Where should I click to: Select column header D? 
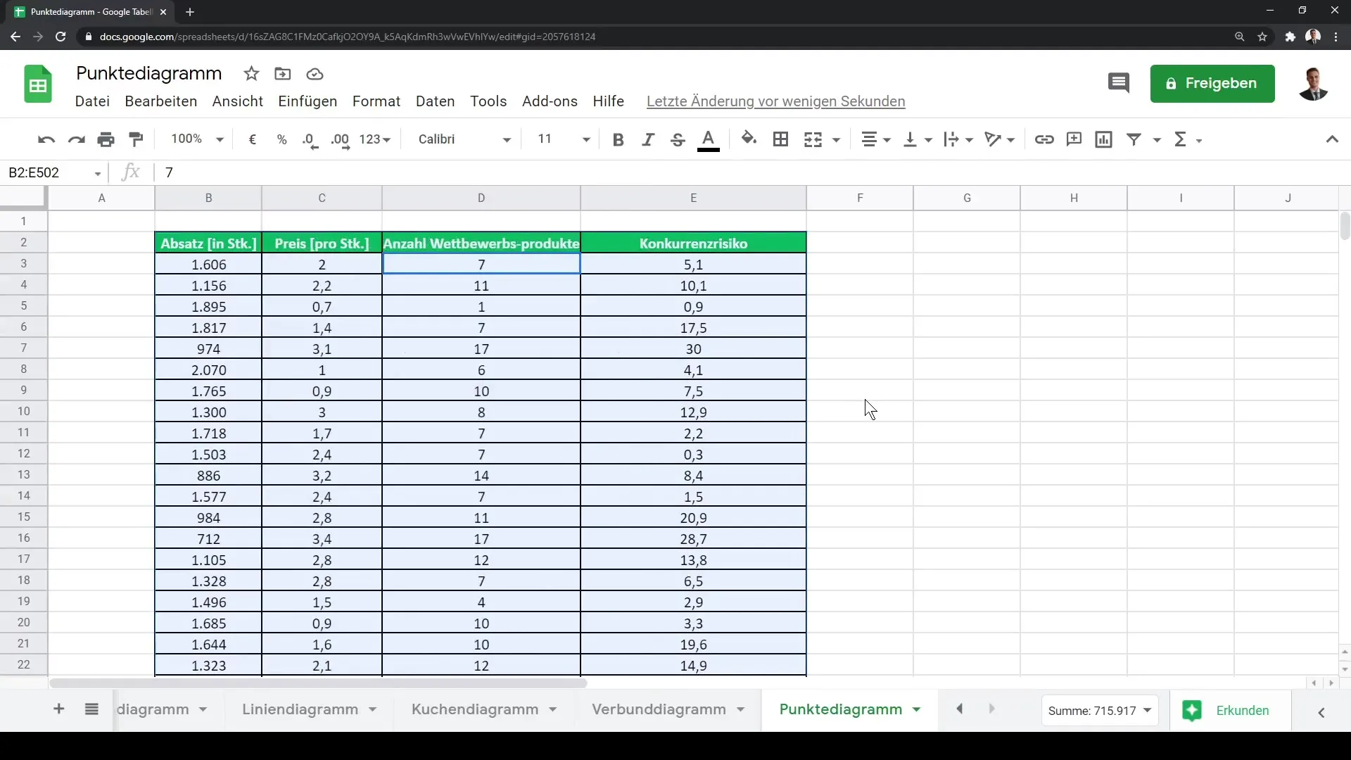click(x=481, y=198)
